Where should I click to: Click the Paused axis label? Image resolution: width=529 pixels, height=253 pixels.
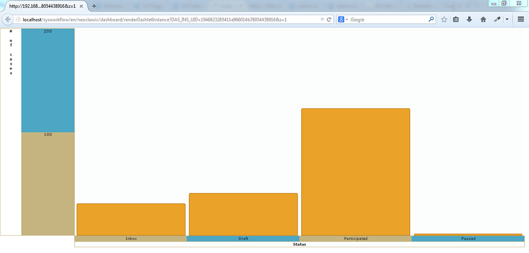coord(468,238)
